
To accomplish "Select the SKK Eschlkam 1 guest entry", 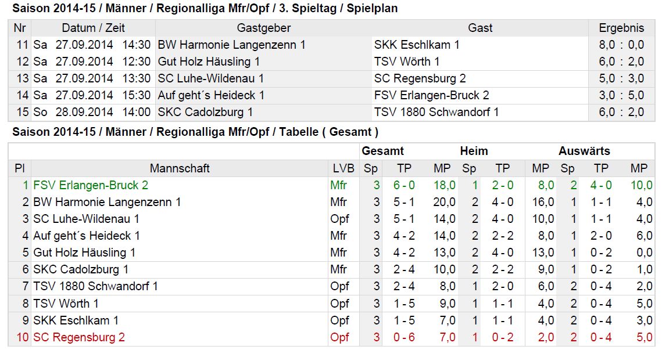I will (416, 45).
